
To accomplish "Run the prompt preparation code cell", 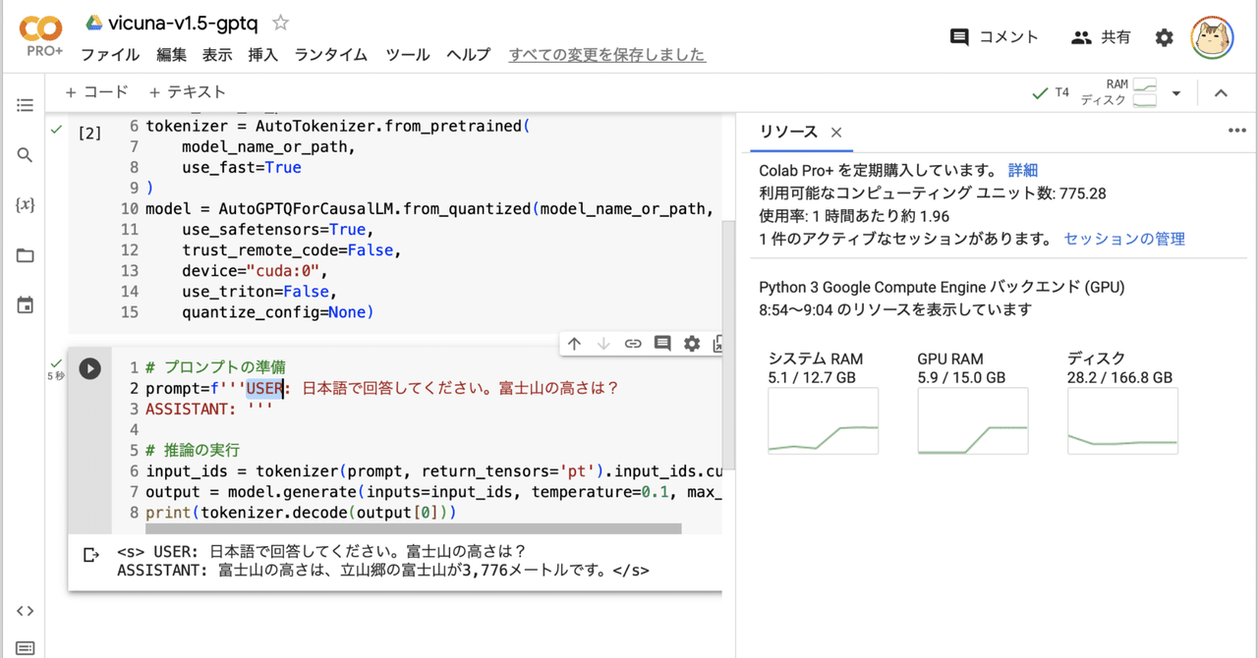I will click(89, 368).
